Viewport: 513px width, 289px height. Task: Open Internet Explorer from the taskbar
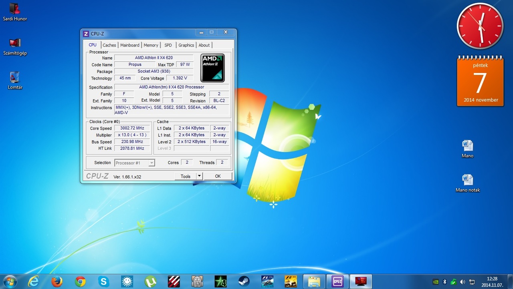pyautogui.click(x=34, y=282)
